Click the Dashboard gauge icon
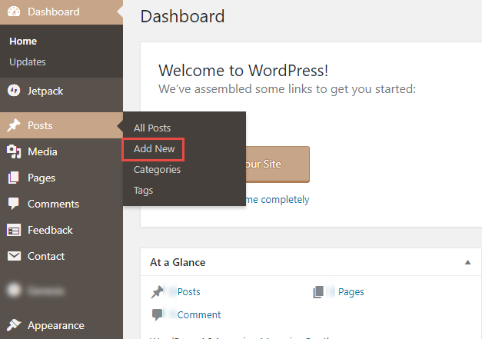482x339 pixels. coord(14,12)
